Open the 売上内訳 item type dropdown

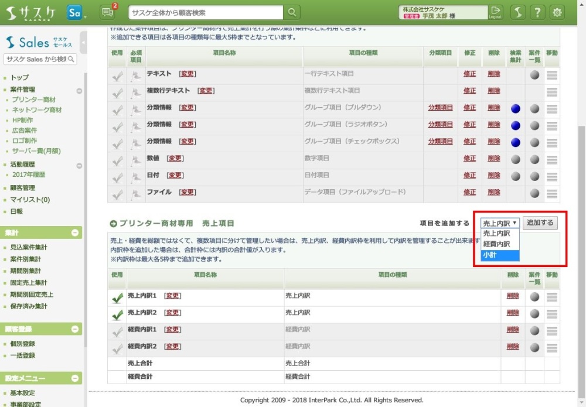(500, 223)
